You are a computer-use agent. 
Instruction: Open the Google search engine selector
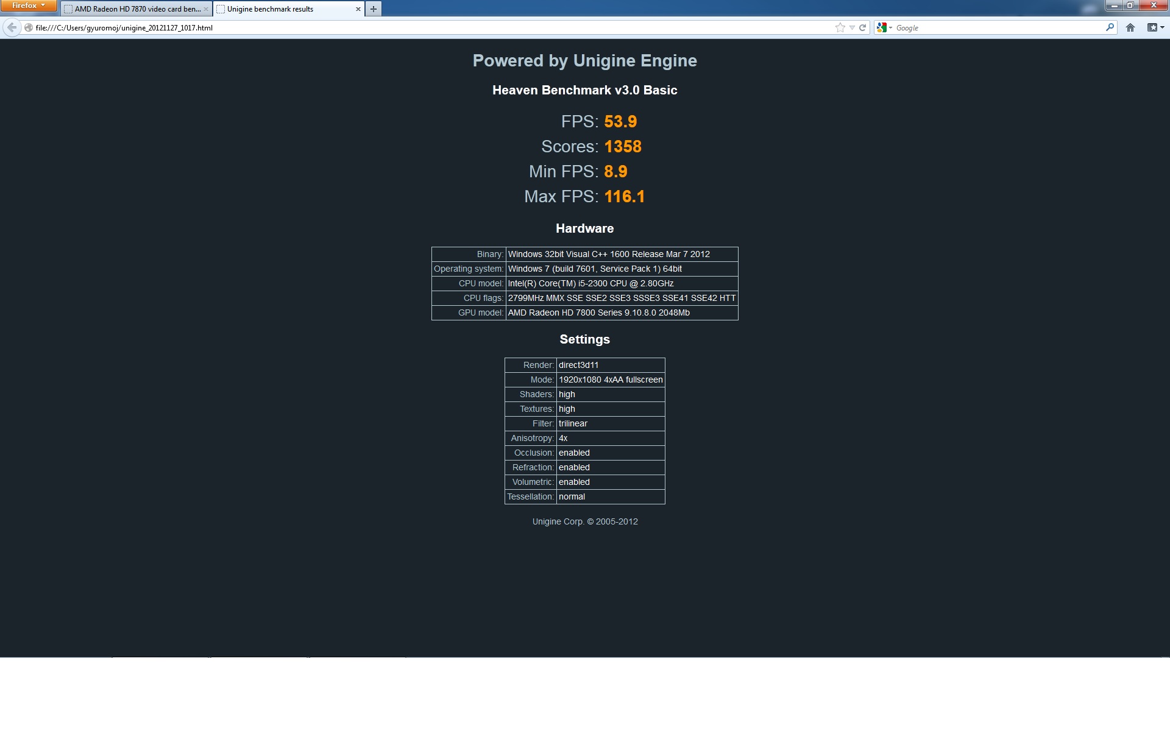(884, 27)
